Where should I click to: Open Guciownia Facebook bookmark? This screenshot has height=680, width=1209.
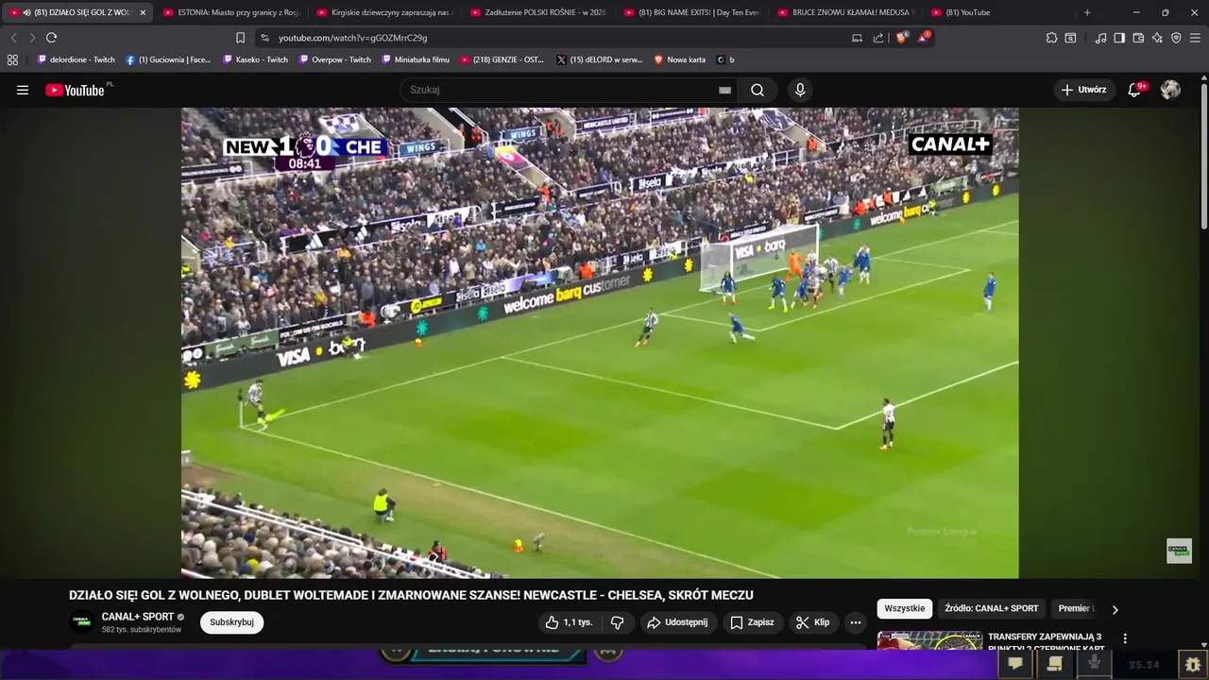(x=168, y=59)
